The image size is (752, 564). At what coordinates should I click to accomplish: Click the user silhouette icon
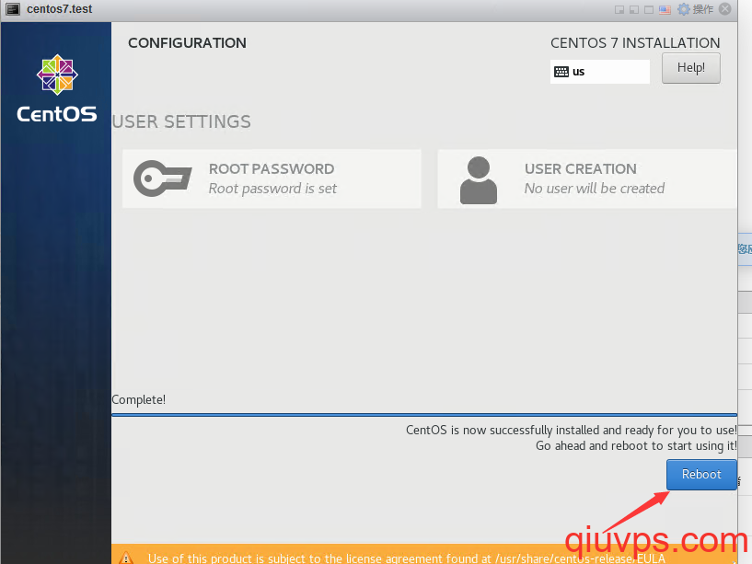coord(478,180)
